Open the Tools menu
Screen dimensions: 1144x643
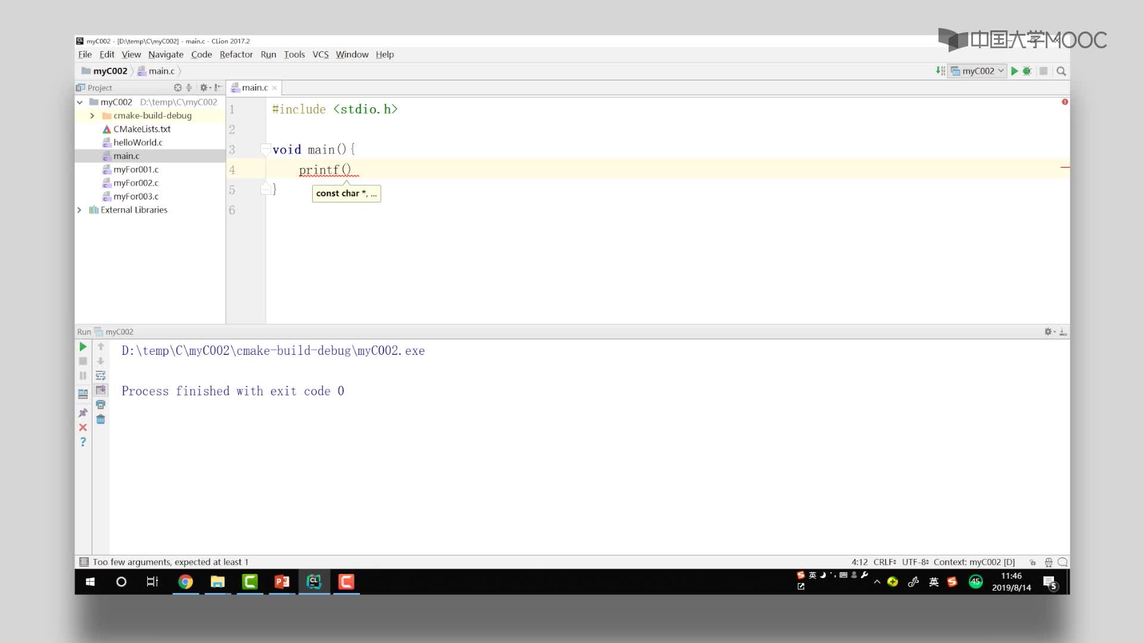294,54
